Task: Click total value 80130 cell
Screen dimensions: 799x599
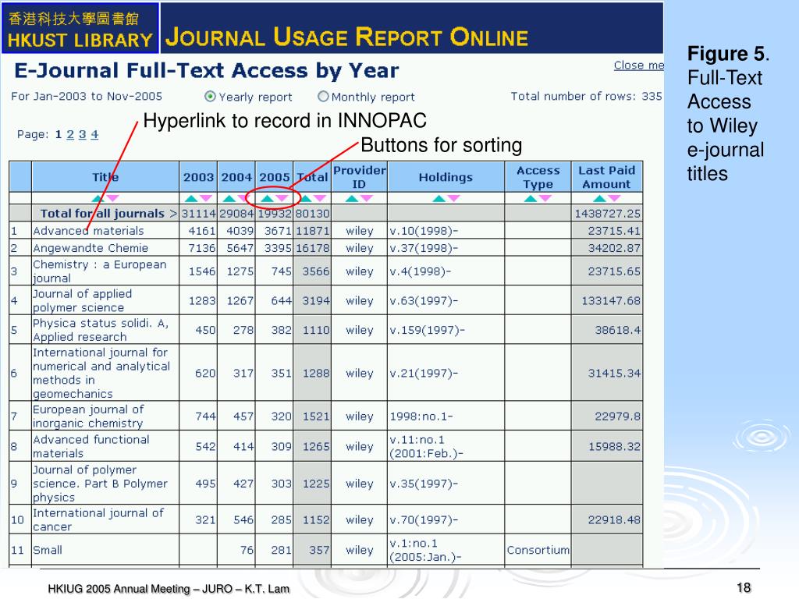Action: point(312,214)
